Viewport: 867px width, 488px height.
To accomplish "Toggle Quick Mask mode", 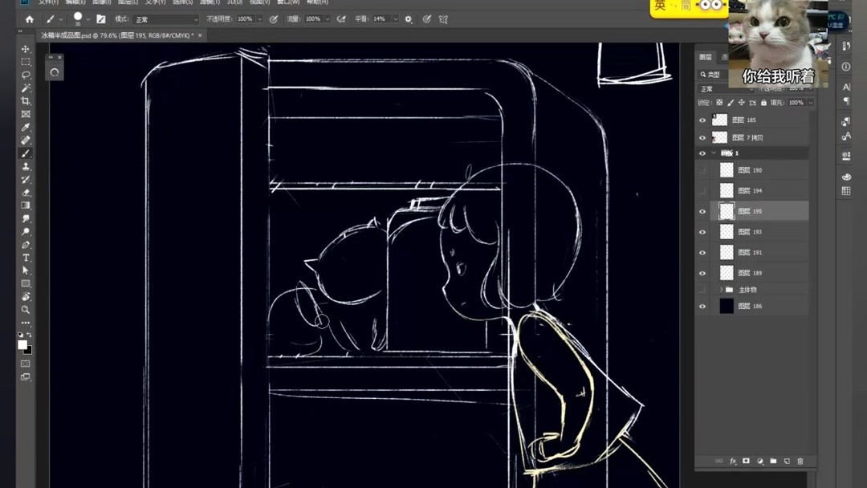I will point(26,364).
